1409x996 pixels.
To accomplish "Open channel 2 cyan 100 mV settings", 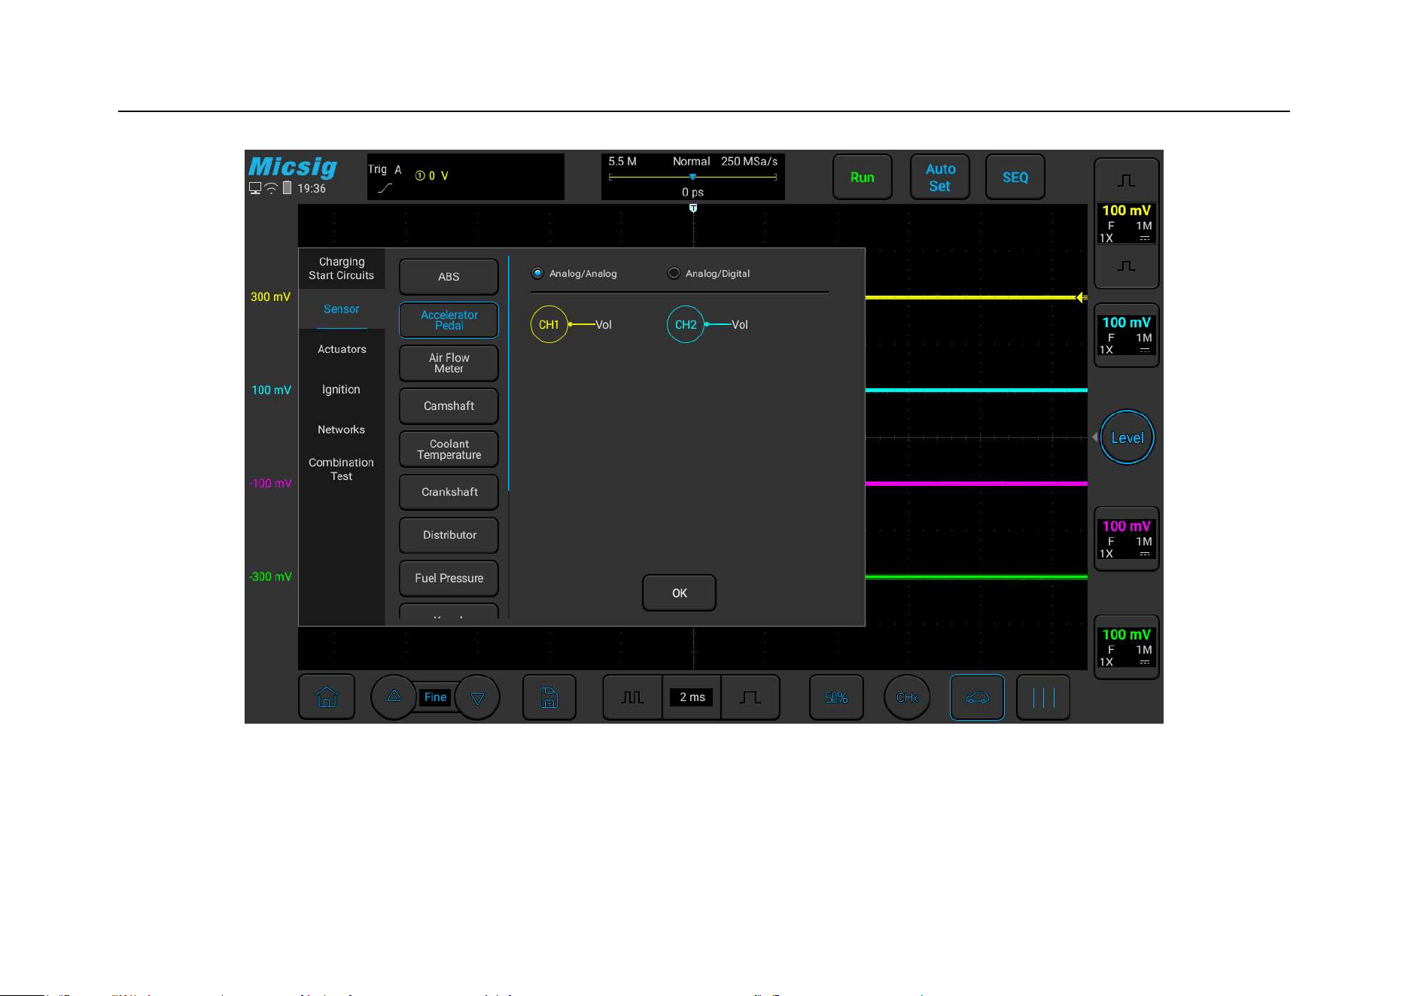I will click(x=1126, y=336).
